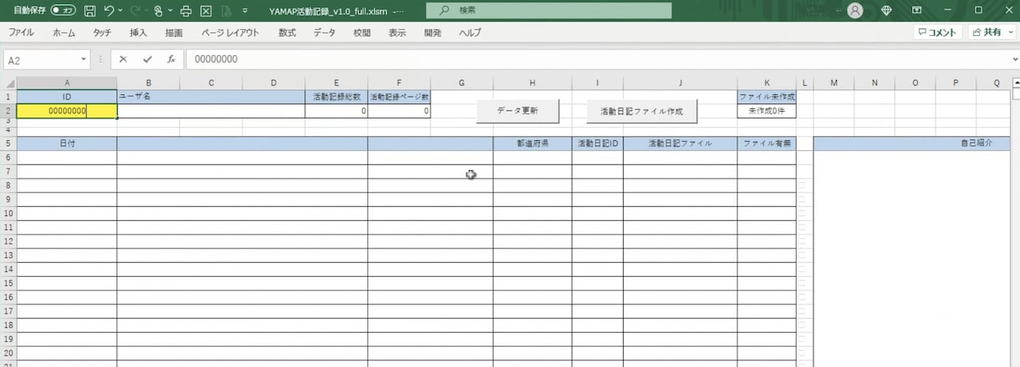
Task: Toggle the AutoSave switch
Action: pos(63,11)
